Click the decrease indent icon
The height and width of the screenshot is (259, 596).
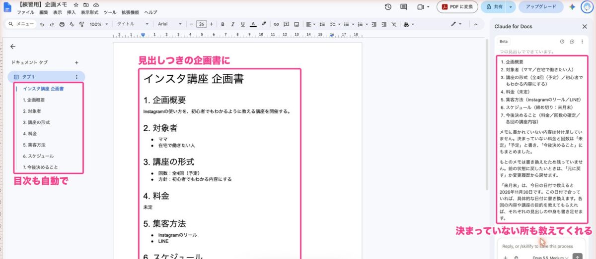coord(374,24)
